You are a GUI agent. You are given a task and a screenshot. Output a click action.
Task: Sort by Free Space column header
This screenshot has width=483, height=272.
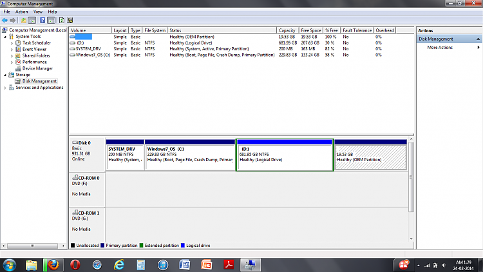(311, 30)
